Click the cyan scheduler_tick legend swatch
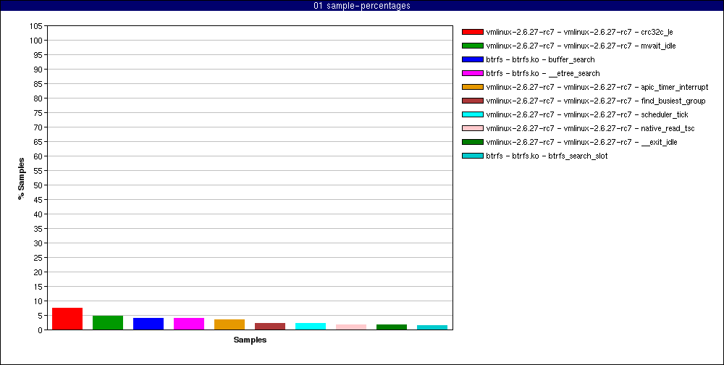Image resolution: width=724 pixels, height=365 pixels. pos(472,114)
